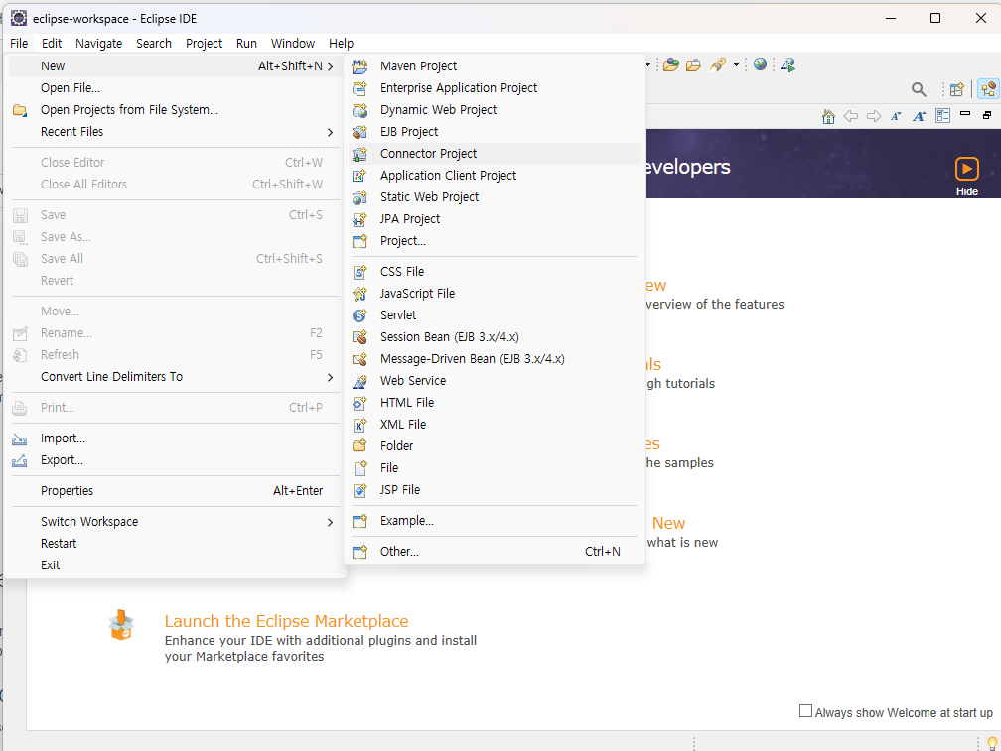Choose XML File icon
The image size is (1001, 751).
click(x=360, y=425)
